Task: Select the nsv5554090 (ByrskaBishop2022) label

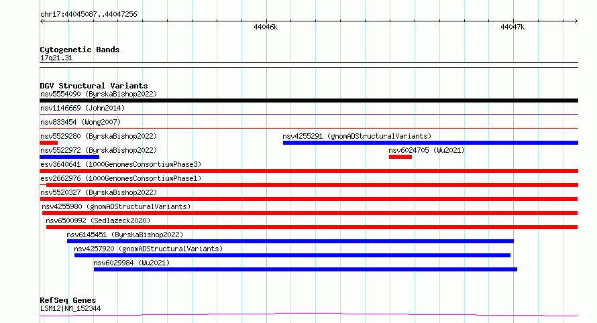Action: point(99,94)
